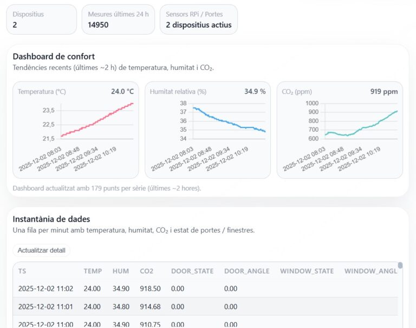Select the CO2 value 918.50
This screenshot has width=416, height=328.
click(x=150, y=288)
